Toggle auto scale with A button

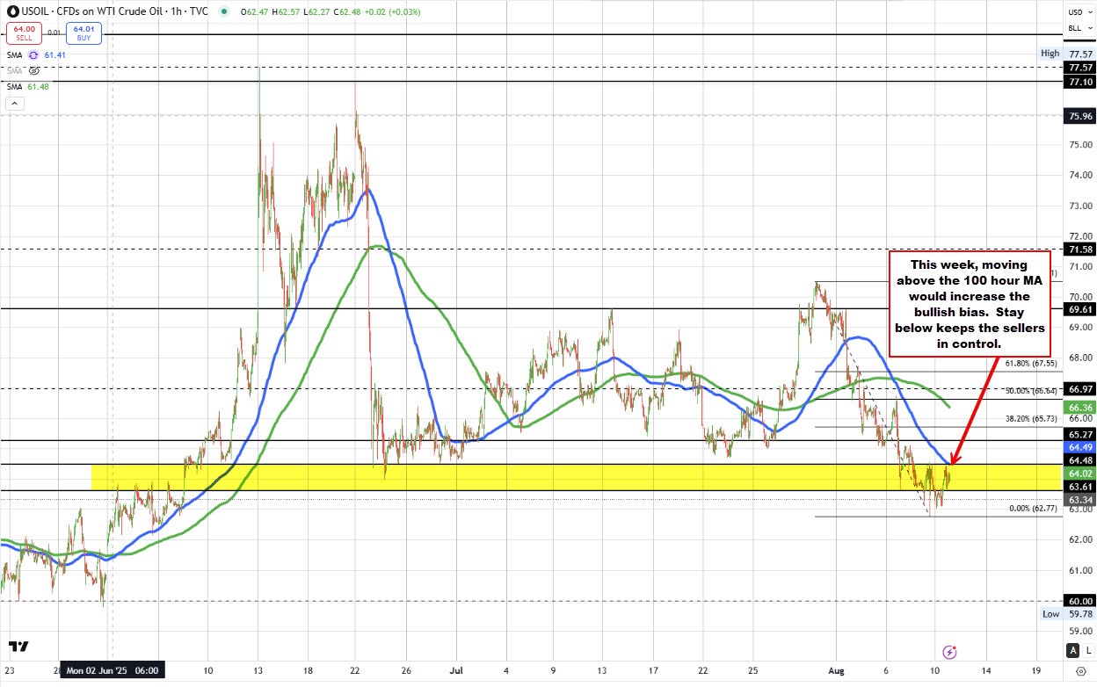[x=1072, y=651]
